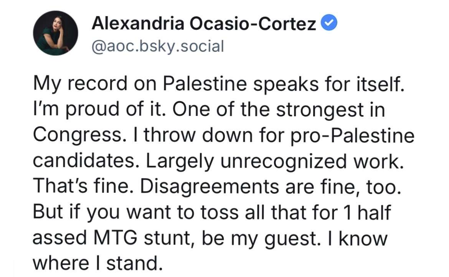Click the sentence "My record on Palestine speaks for itself."
Viewport: 449px width, 277px height.
pyautogui.click(x=219, y=84)
